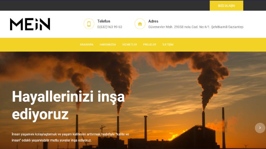Advance slider with the next arrow
This screenshot has width=266, height=149.
click(x=260, y=128)
